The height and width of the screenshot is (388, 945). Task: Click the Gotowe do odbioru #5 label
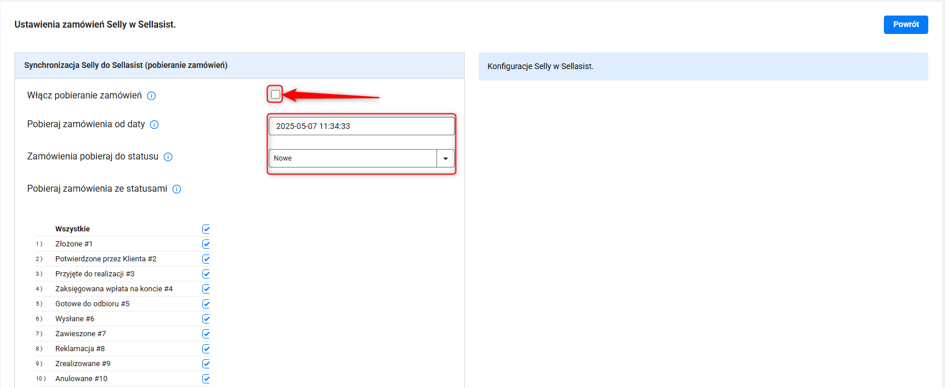tap(93, 304)
